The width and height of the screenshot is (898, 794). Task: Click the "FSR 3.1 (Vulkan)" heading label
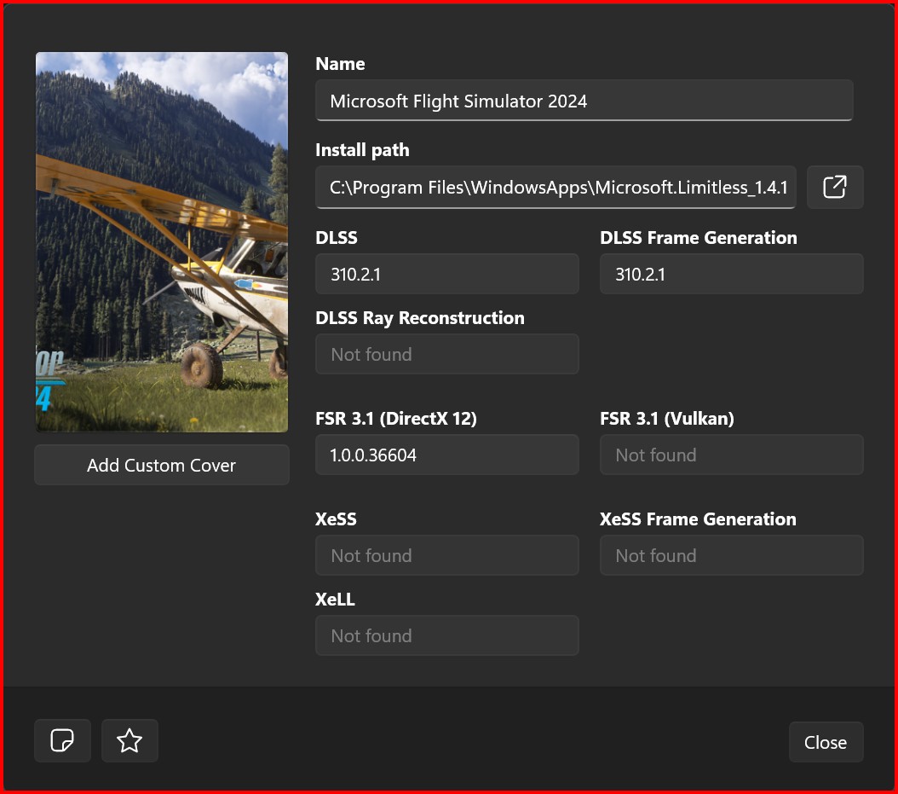click(666, 418)
